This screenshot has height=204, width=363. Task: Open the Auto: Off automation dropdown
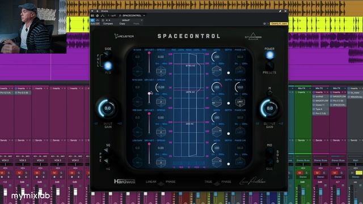click(x=95, y=24)
